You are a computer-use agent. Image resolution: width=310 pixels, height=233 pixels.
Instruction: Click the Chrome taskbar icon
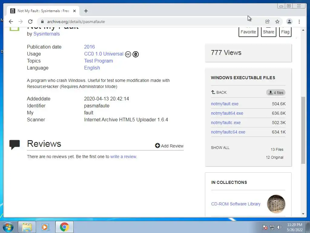tap(64, 227)
